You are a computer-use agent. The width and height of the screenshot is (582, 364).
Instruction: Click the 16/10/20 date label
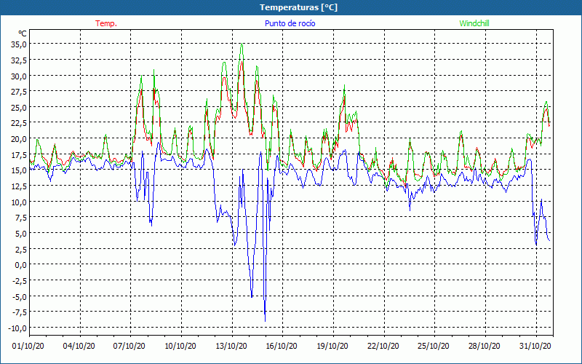[x=281, y=346]
